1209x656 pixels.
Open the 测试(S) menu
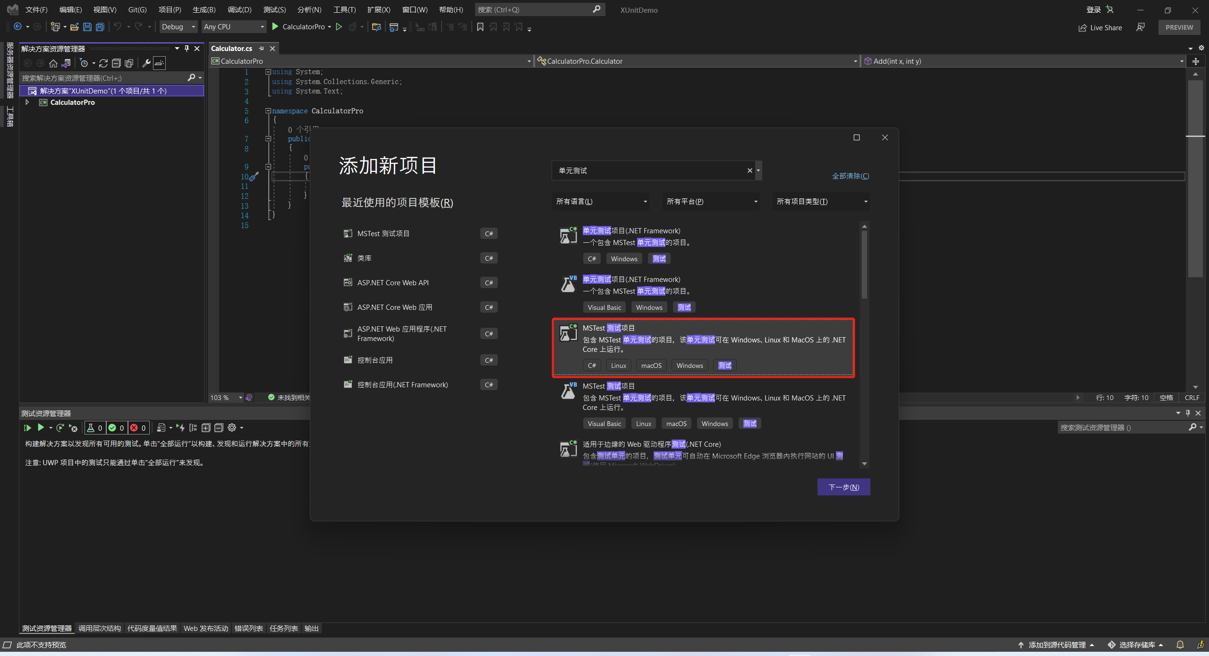tap(274, 9)
